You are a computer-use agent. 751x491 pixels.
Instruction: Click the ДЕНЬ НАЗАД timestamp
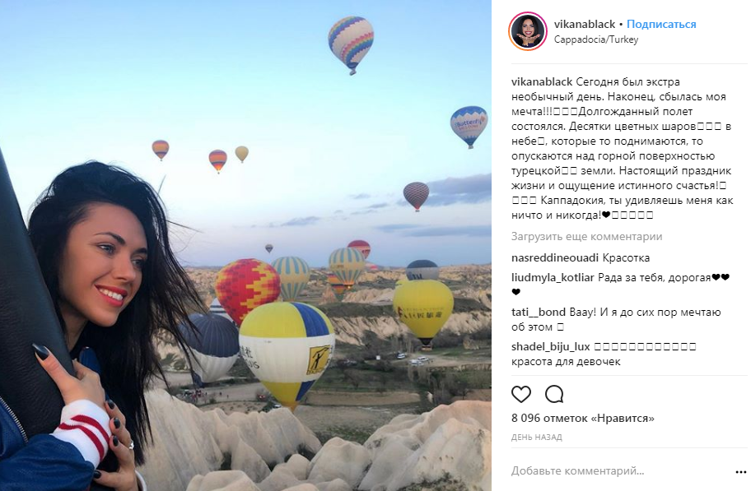(x=536, y=437)
